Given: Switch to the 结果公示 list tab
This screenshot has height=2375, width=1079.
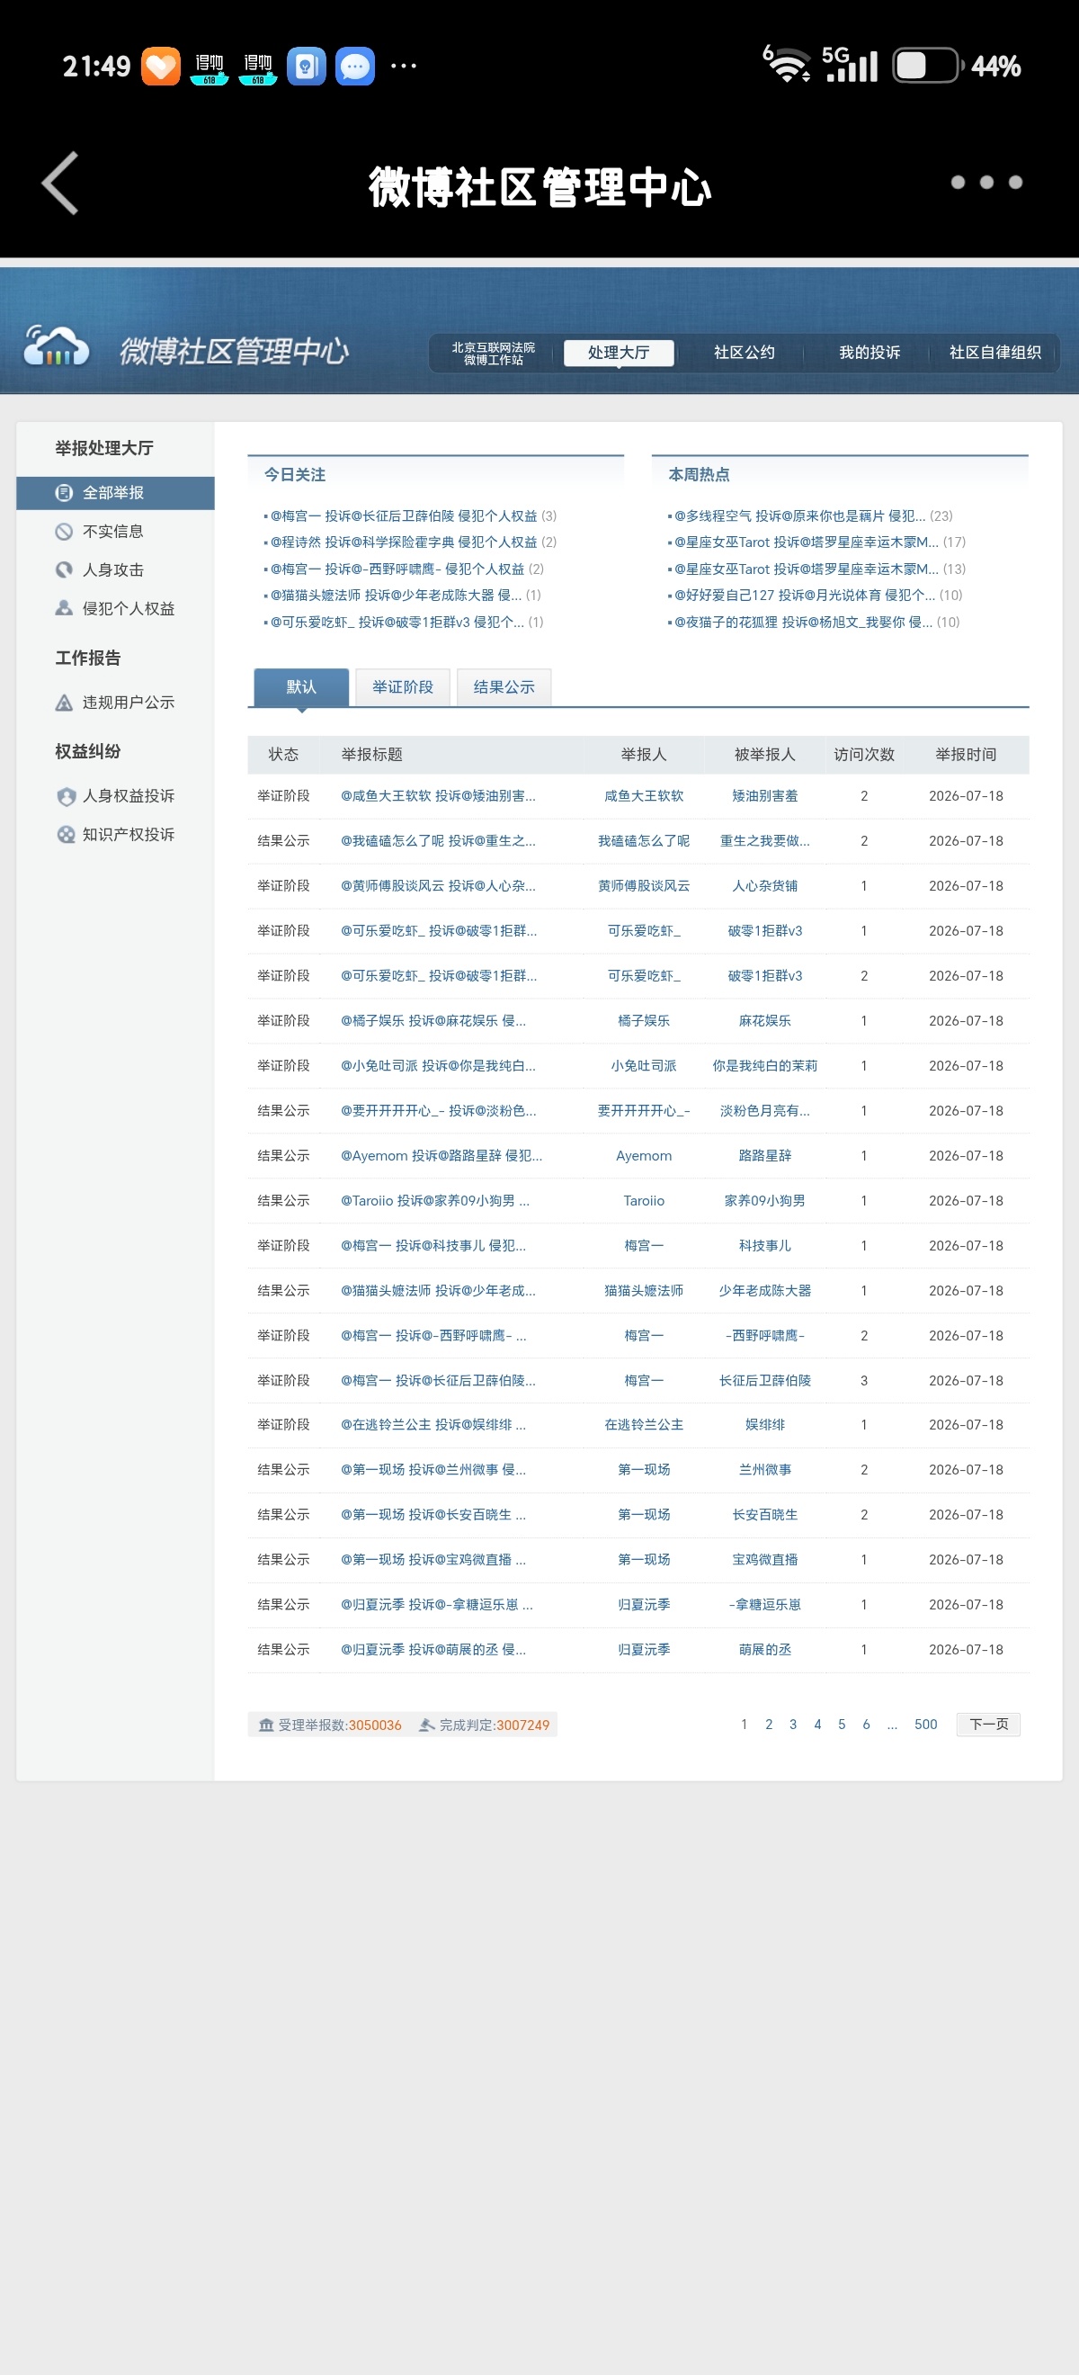Looking at the screenshot, I should (x=504, y=688).
